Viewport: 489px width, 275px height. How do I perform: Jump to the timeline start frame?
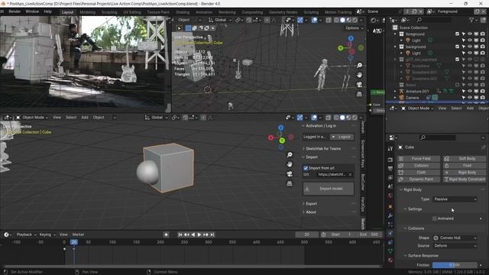tap(180, 235)
